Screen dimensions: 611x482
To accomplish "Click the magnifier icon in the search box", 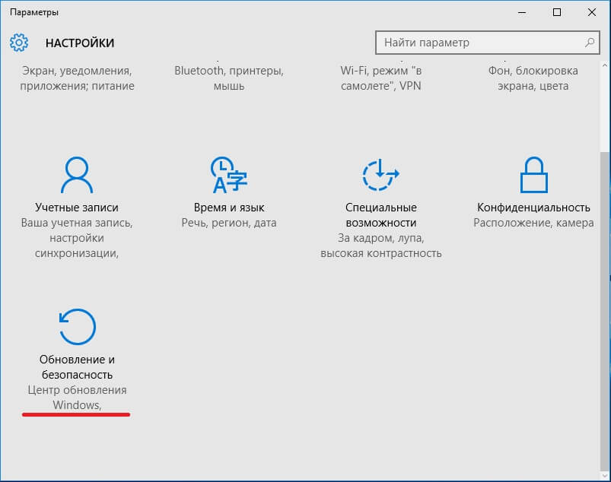I will pos(589,43).
